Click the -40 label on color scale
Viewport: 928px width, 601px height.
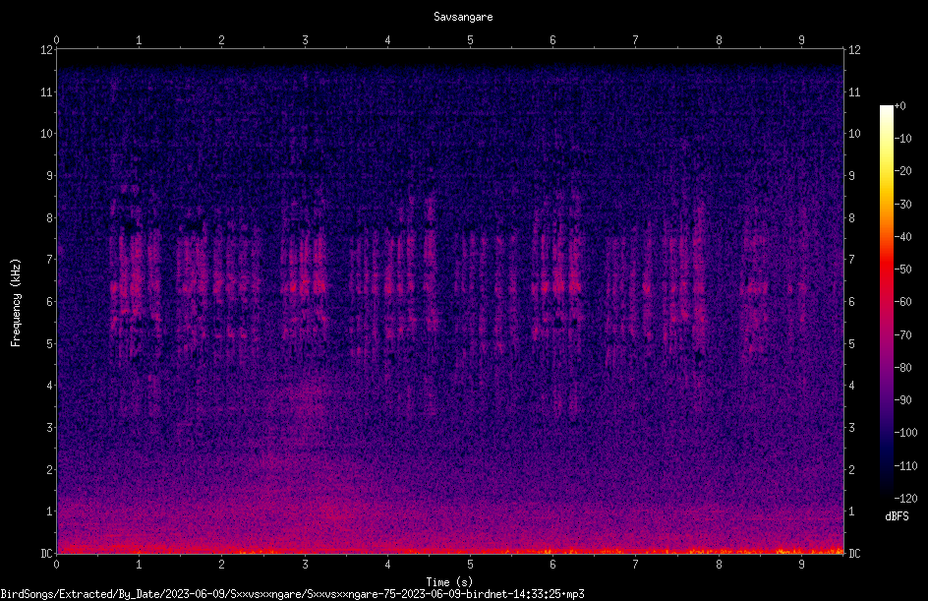(903, 237)
